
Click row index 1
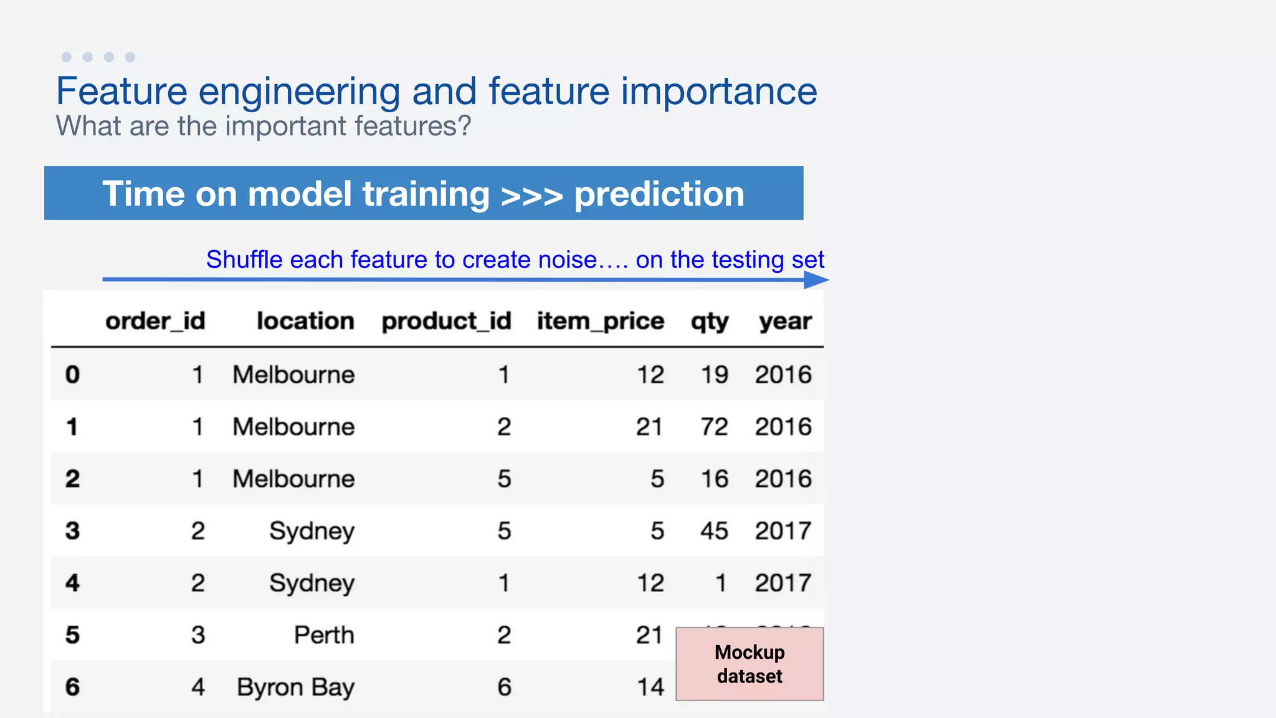coord(72,427)
